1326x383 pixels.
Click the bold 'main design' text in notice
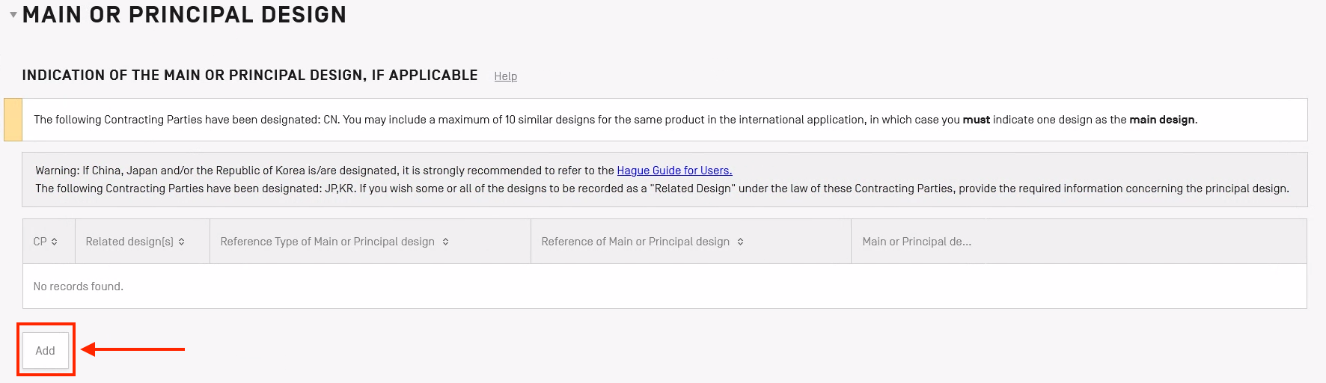click(x=1161, y=120)
